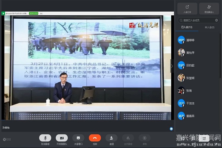Viewport: 222px width, 148px height.
Task: Switch to the 已入会(13) tab
Action: click(186, 27)
